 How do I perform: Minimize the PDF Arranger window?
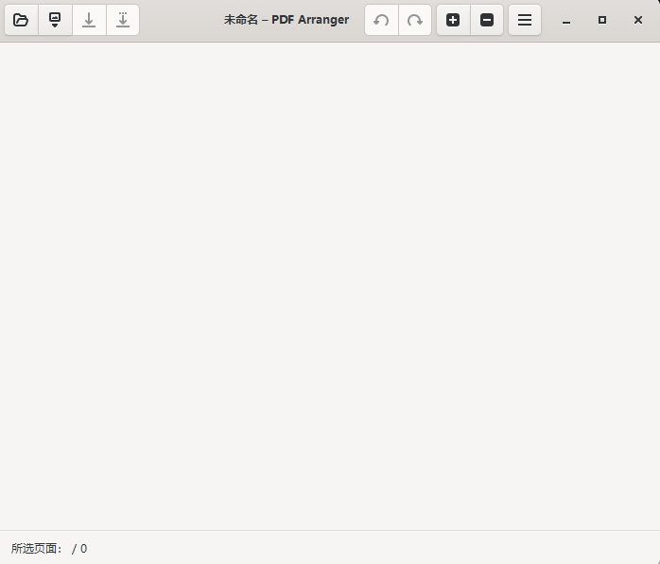point(566,20)
